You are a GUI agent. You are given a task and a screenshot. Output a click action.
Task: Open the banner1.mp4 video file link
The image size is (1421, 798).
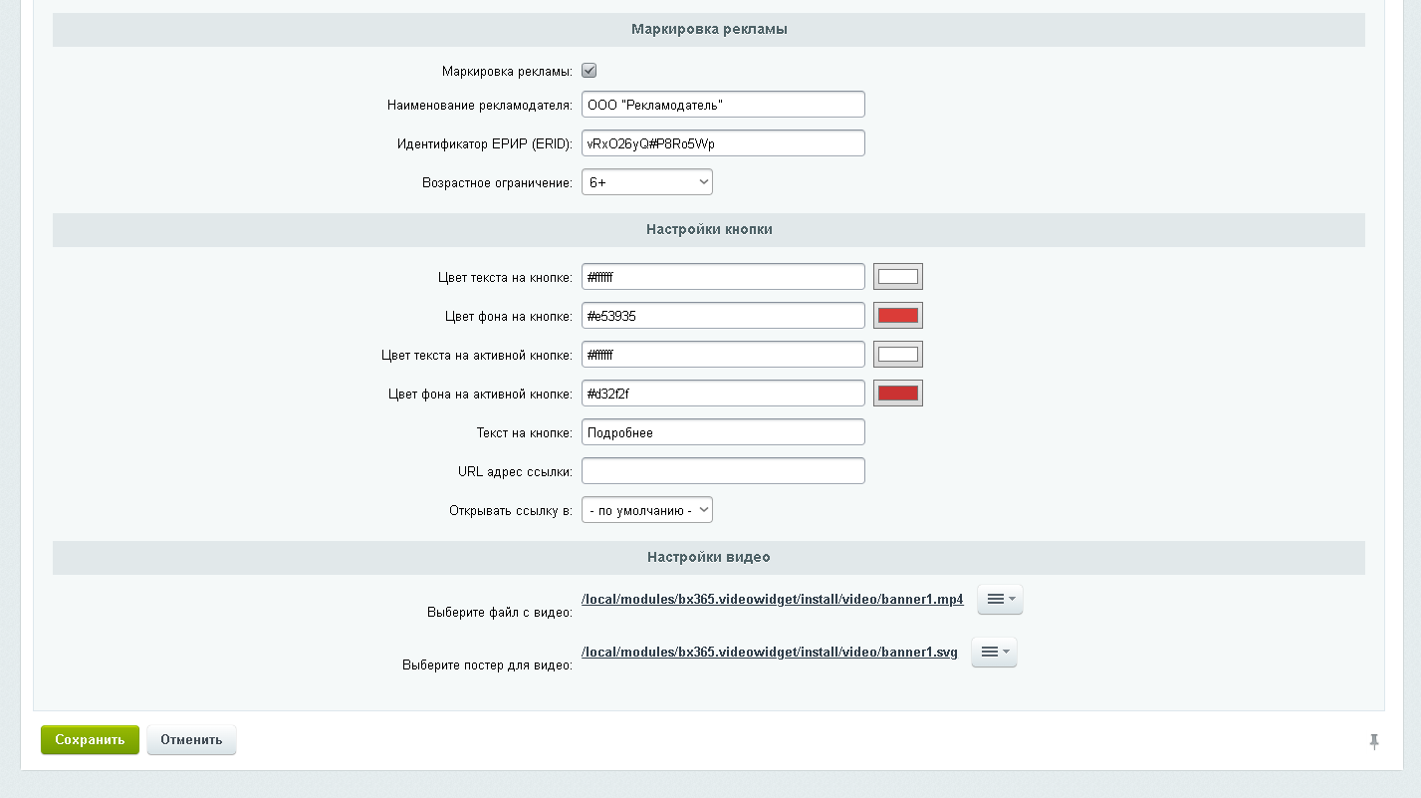772,600
